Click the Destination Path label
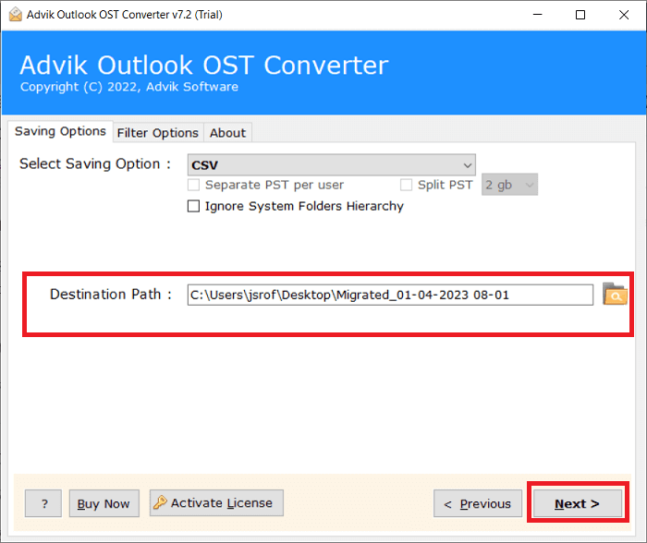 click(111, 295)
